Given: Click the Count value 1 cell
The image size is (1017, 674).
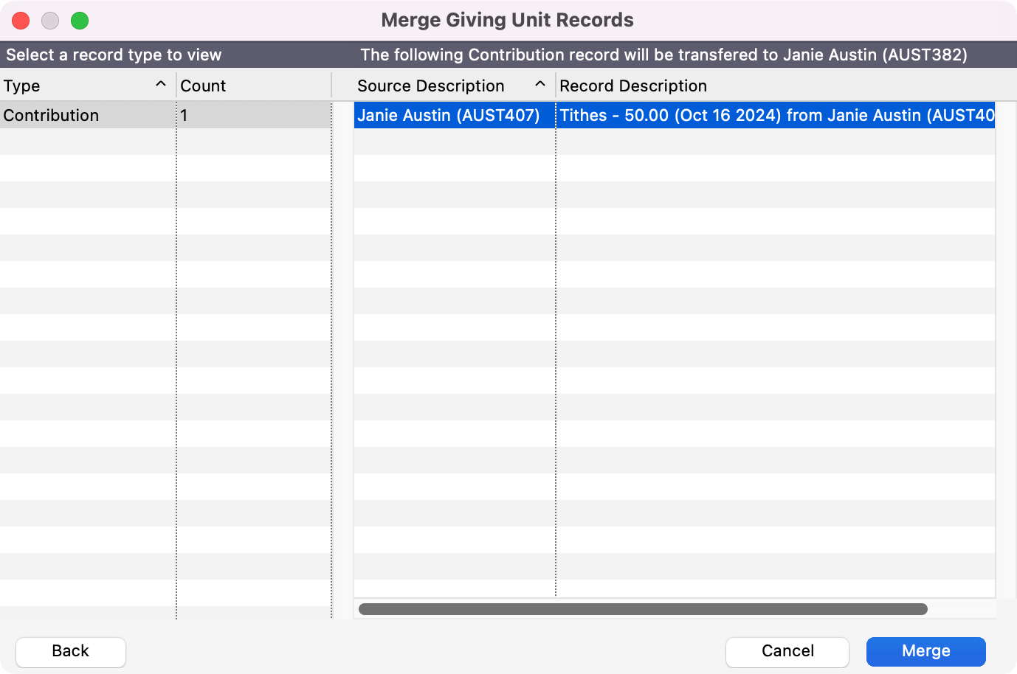Looking at the screenshot, I should click(253, 116).
